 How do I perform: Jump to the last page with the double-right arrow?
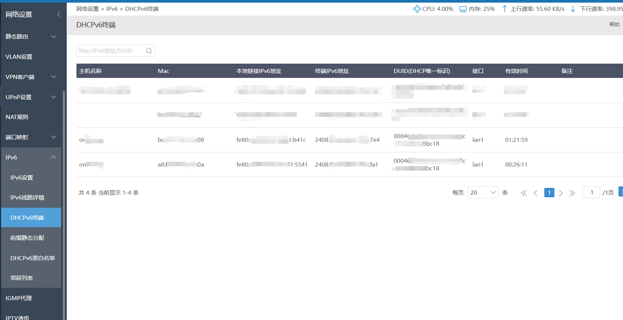[x=572, y=193]
